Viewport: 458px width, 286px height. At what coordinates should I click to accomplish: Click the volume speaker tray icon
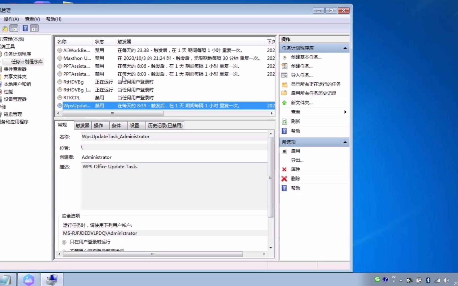click(446, 280)
